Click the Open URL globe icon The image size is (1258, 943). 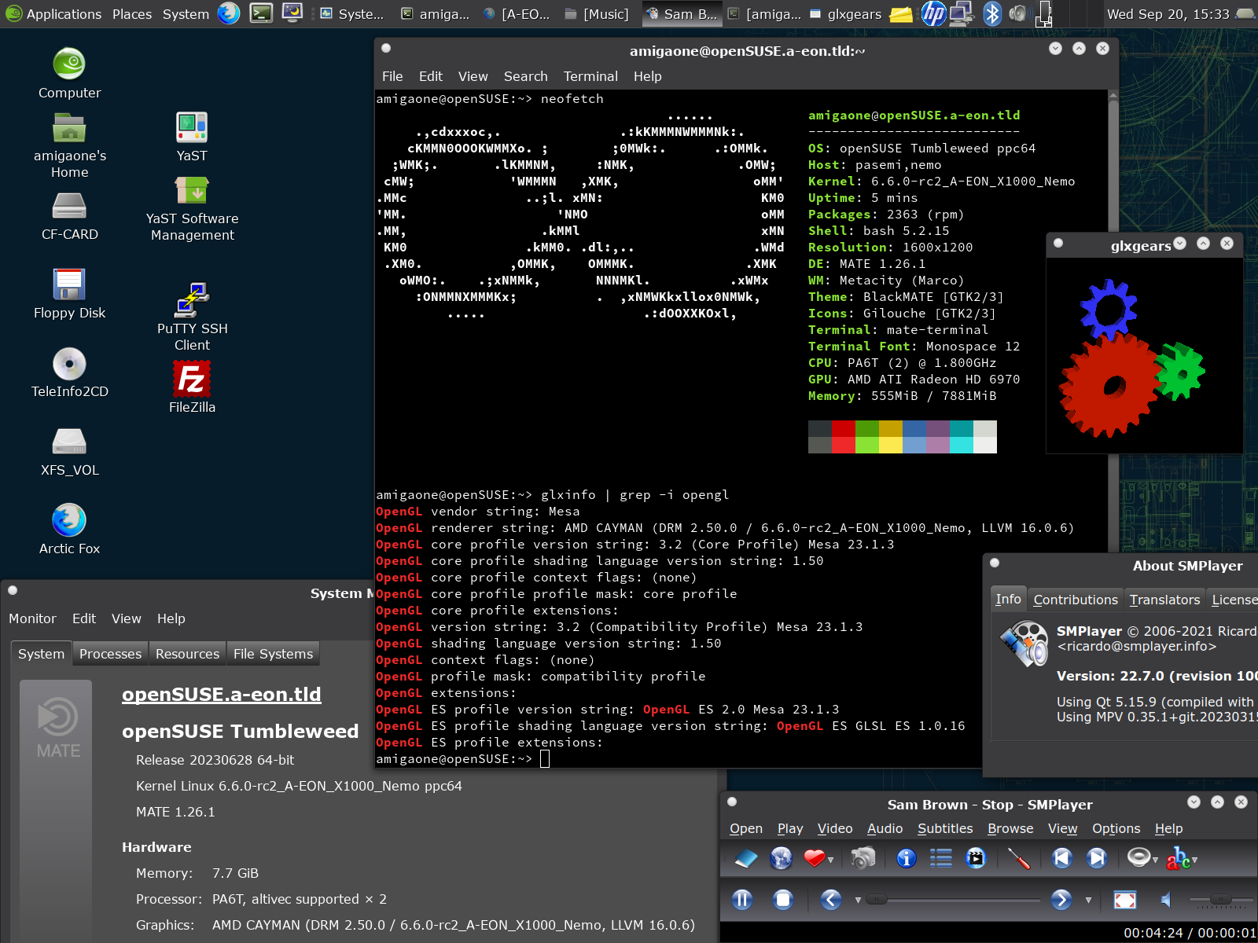pos(781,859)
